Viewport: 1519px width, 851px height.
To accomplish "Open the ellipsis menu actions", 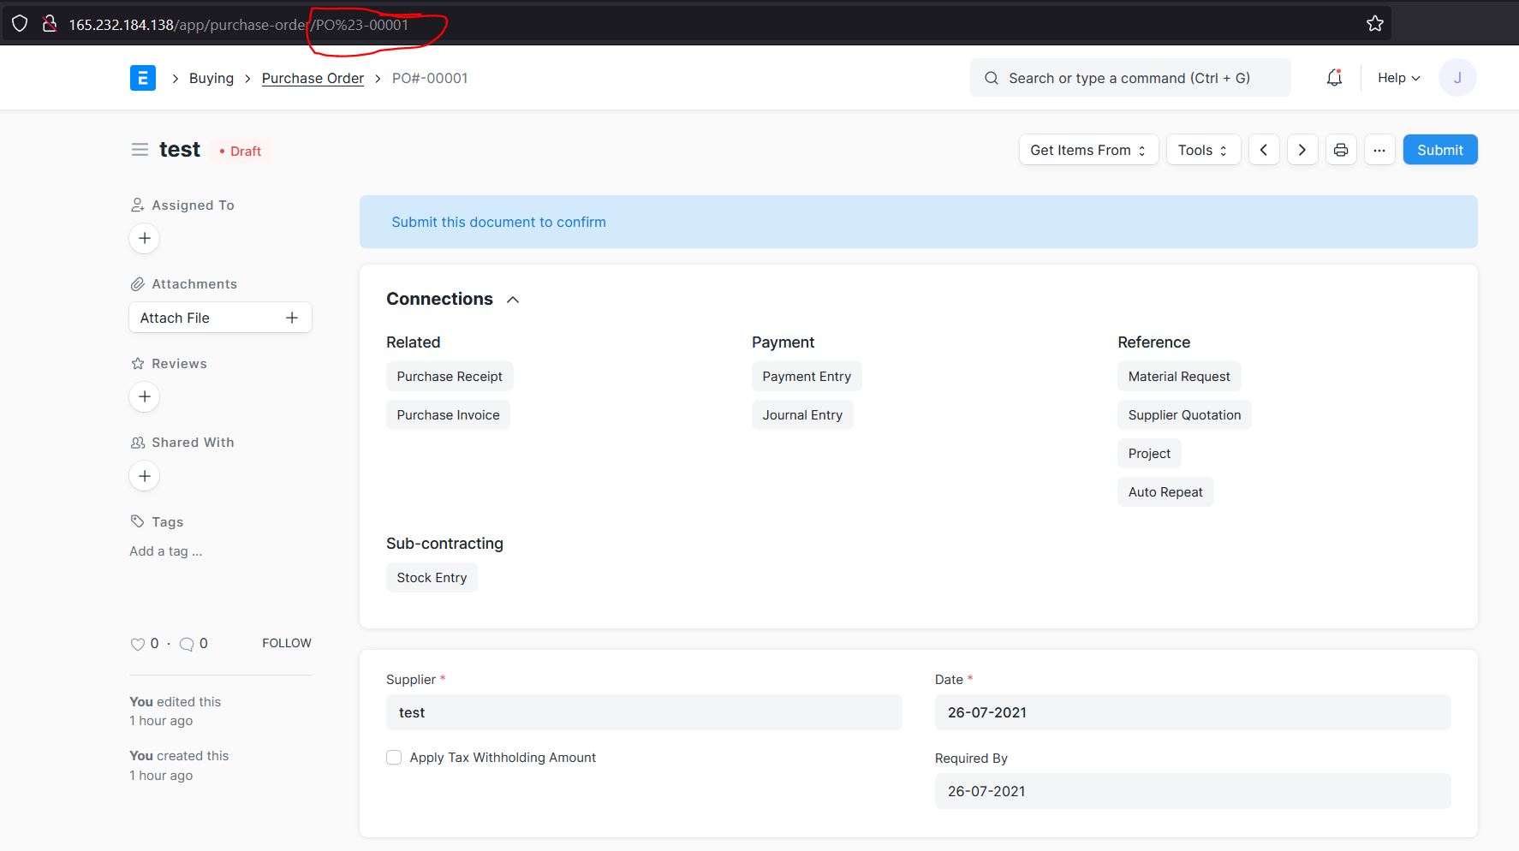I will coord(1379,149).
